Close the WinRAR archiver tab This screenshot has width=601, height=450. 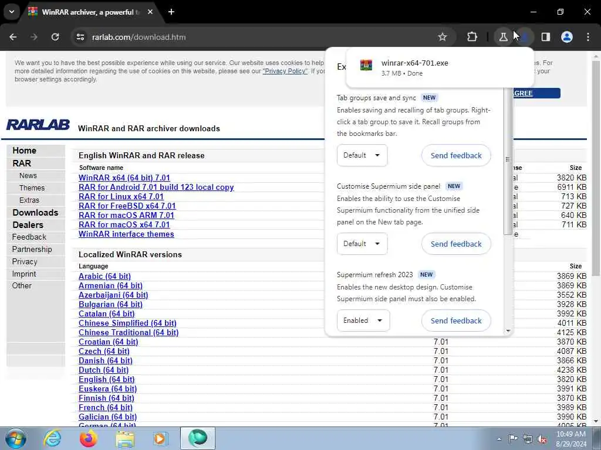[x=150, y=12]
